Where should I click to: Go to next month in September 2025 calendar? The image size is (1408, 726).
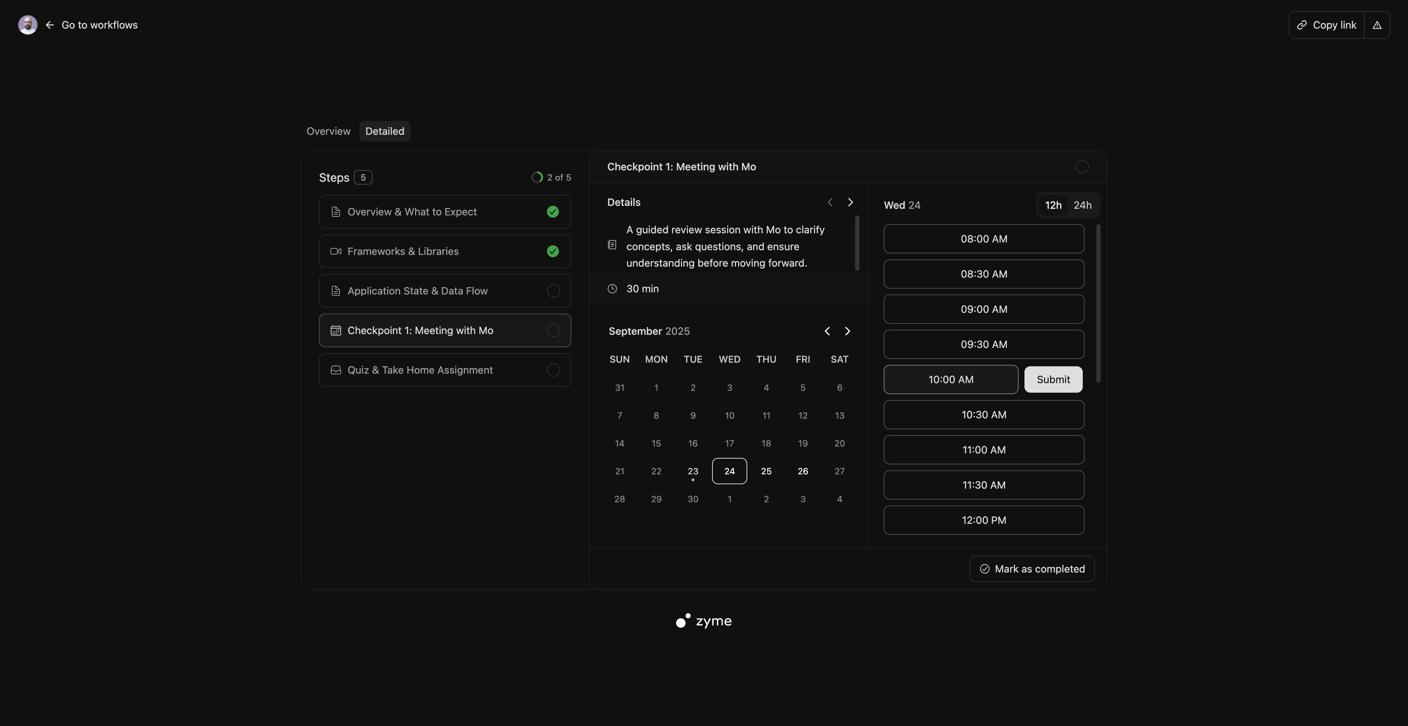(847, 331)
